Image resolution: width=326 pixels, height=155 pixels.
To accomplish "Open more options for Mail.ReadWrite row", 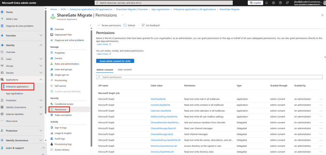I will tap(321, 99).
